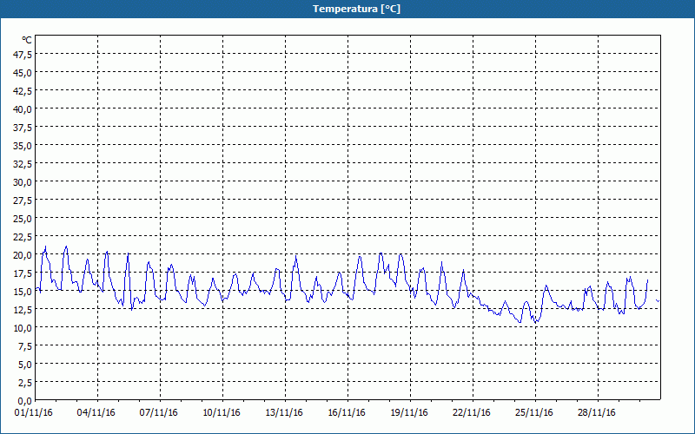
Task: Select the 30,0 axis label
Action: point(23,182)
